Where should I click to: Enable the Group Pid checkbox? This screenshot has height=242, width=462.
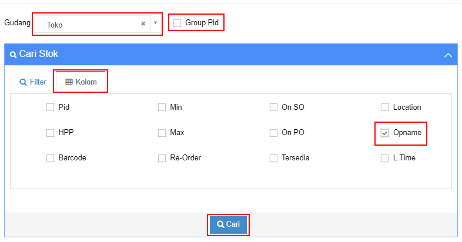[177, 23]
